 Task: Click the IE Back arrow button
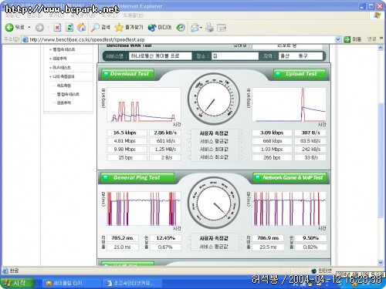(x=15, y=27)
